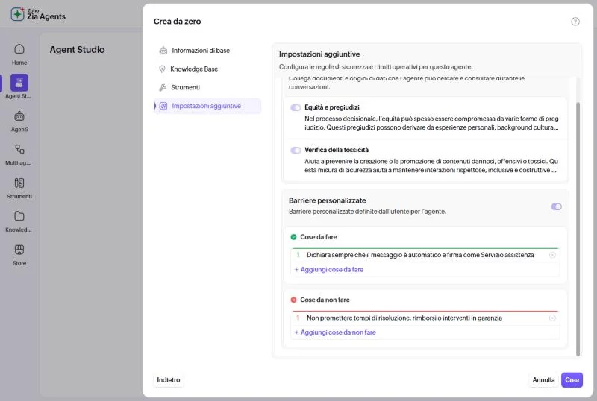Screen dimensions: 597x401
Task: Remove the first 'Cose da fare' rule
Action: [552, 255]
